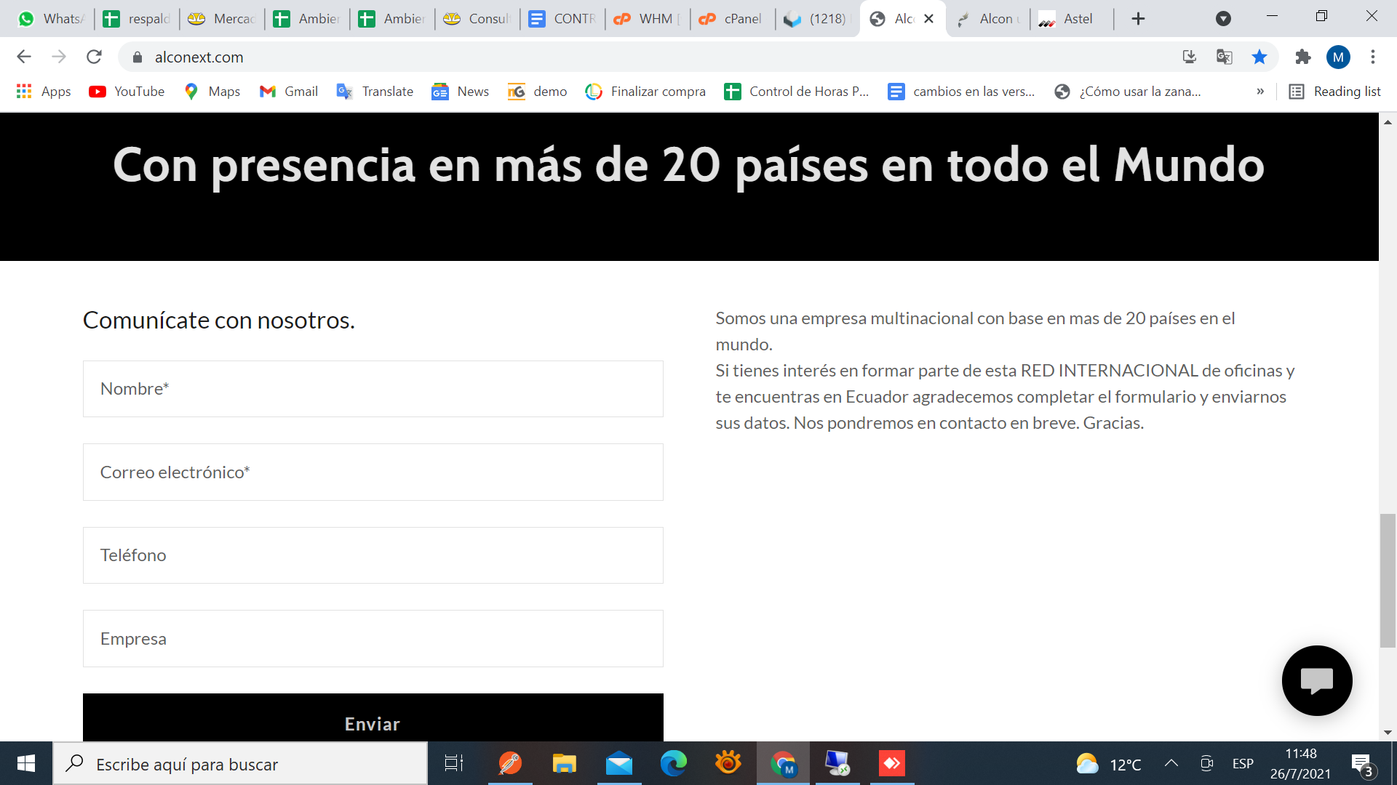This screenshot has height=785, width=1397.
Task: Go back to the previous page
Action: [x=24, y=57]
